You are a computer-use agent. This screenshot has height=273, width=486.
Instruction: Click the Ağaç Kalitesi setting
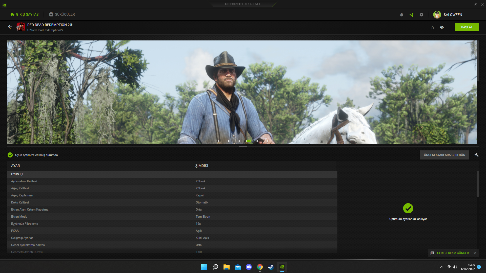(172, 188)
